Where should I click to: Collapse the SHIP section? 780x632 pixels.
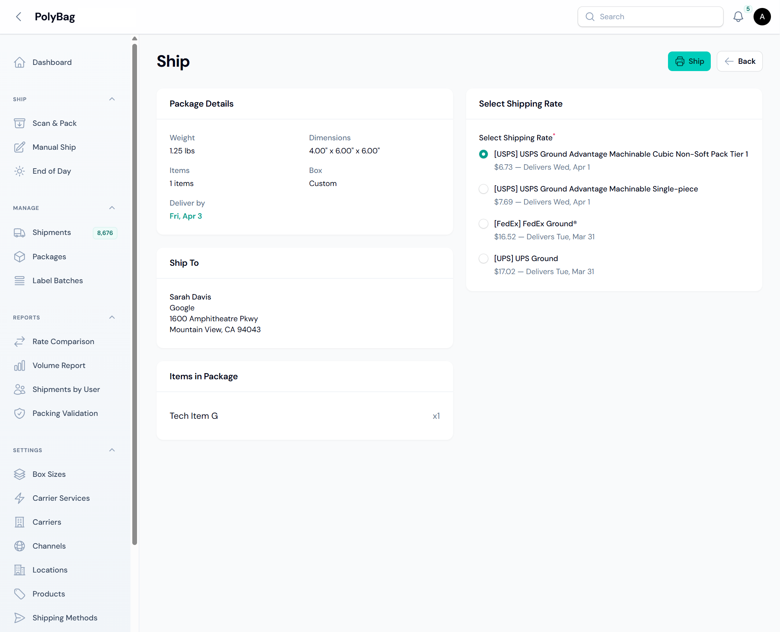pos(112,99)
